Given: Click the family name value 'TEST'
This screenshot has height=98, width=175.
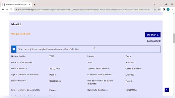Looking at the screenshot, I should pos(52,56).
